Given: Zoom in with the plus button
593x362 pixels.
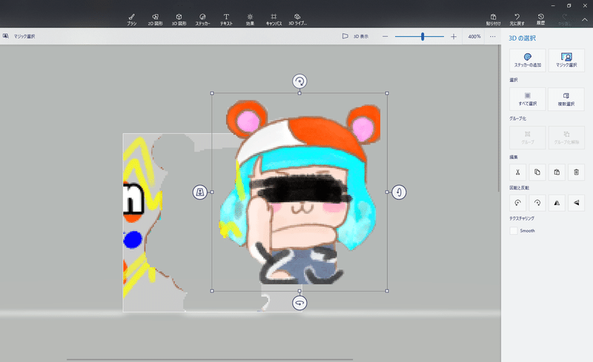Looking at the screenshot, I should coord(454,37).
